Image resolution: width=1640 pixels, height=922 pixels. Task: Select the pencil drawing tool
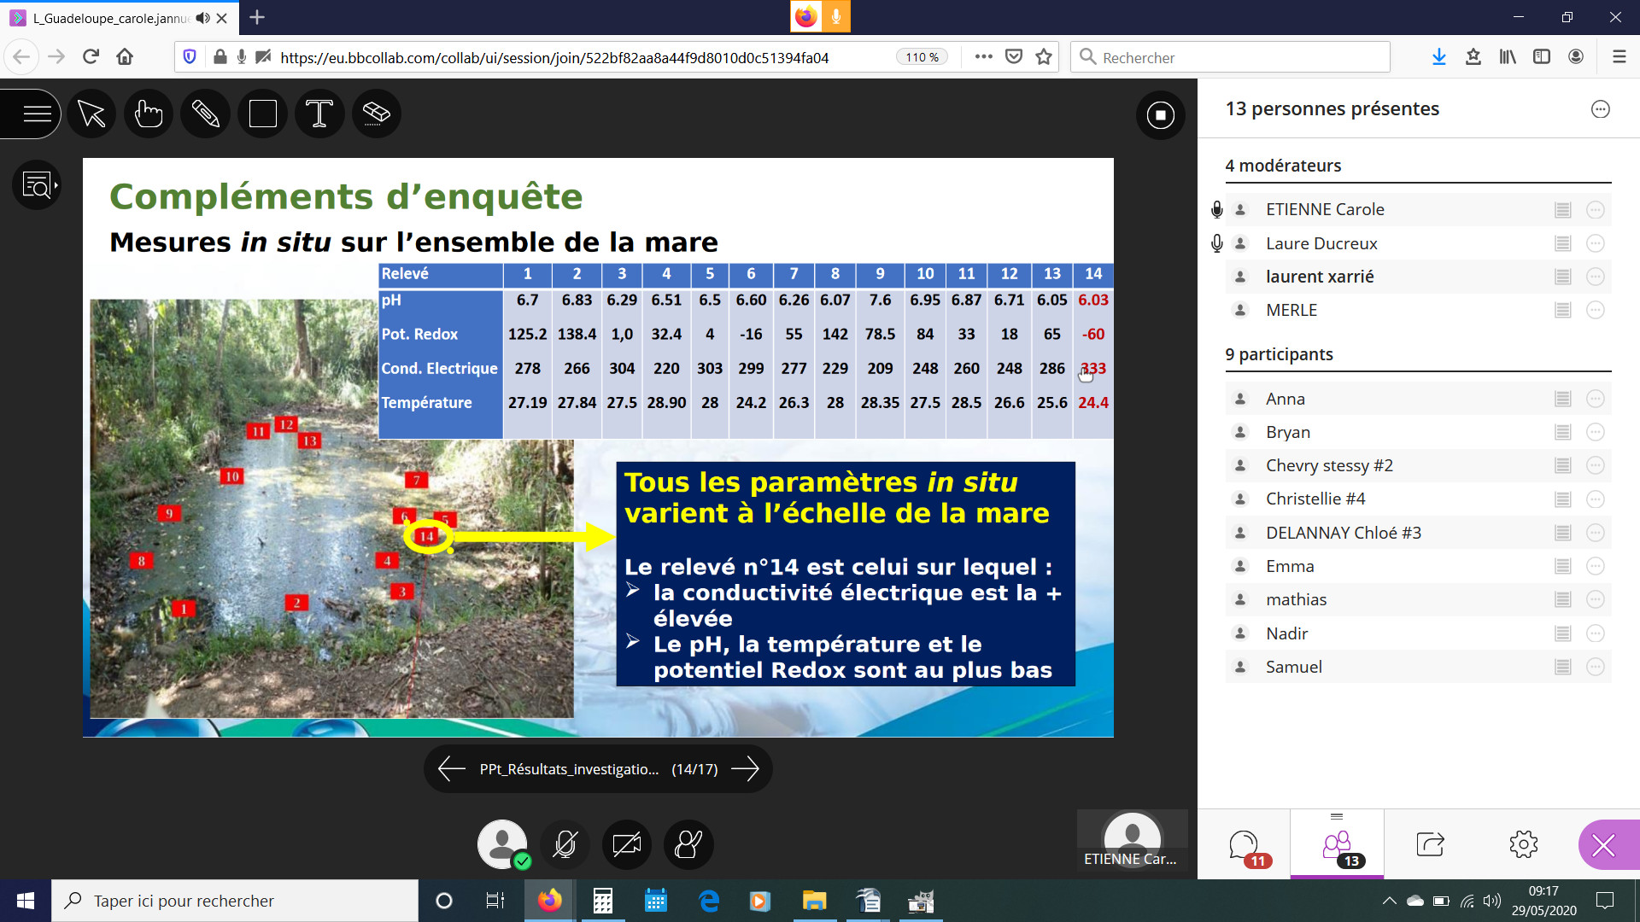206,114
